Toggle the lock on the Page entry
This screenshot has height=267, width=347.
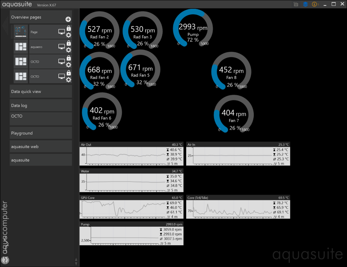pyautogui.click(x=69, y=28)
